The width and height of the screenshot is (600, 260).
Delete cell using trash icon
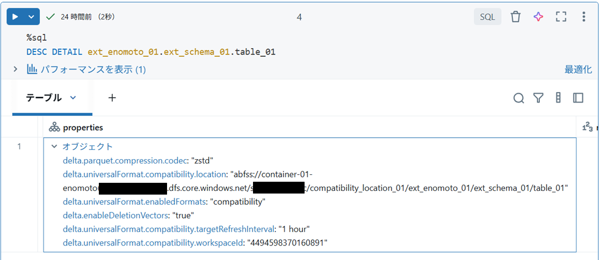point(516,17)
